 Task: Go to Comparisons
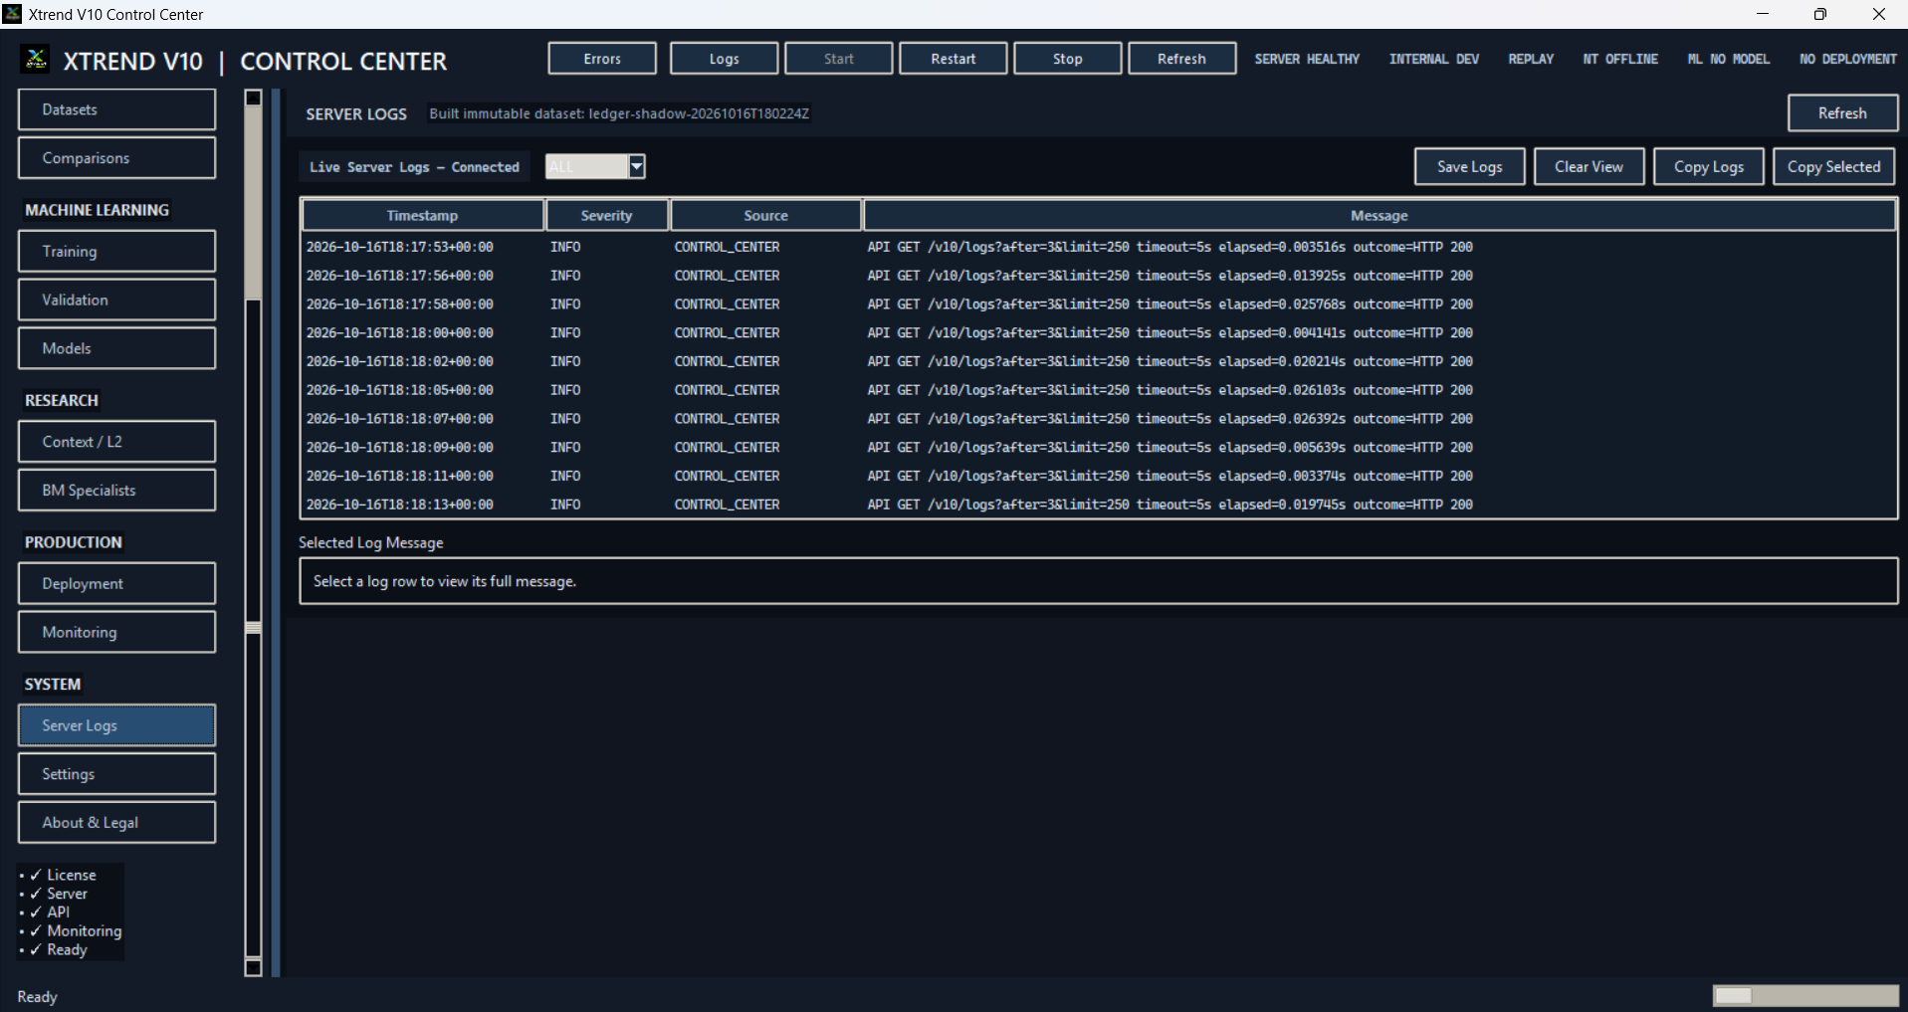116,158
